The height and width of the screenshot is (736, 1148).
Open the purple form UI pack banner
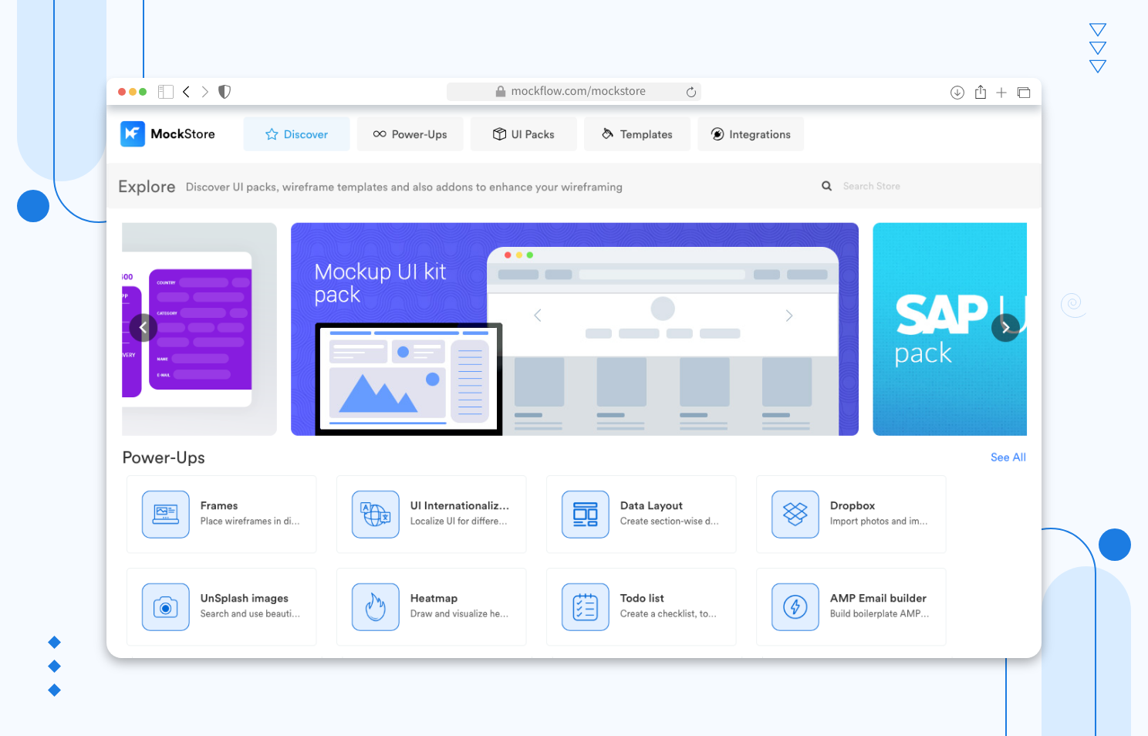[x=199, y=329]
